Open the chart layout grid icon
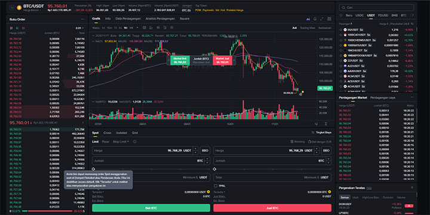Viewport: 430px width, 215px height. (329, 19)
